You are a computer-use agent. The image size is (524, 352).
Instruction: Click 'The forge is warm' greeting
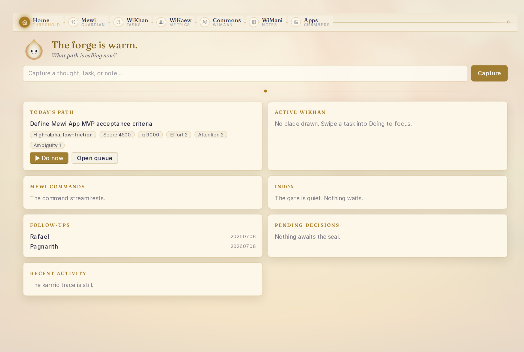(95, 45)
